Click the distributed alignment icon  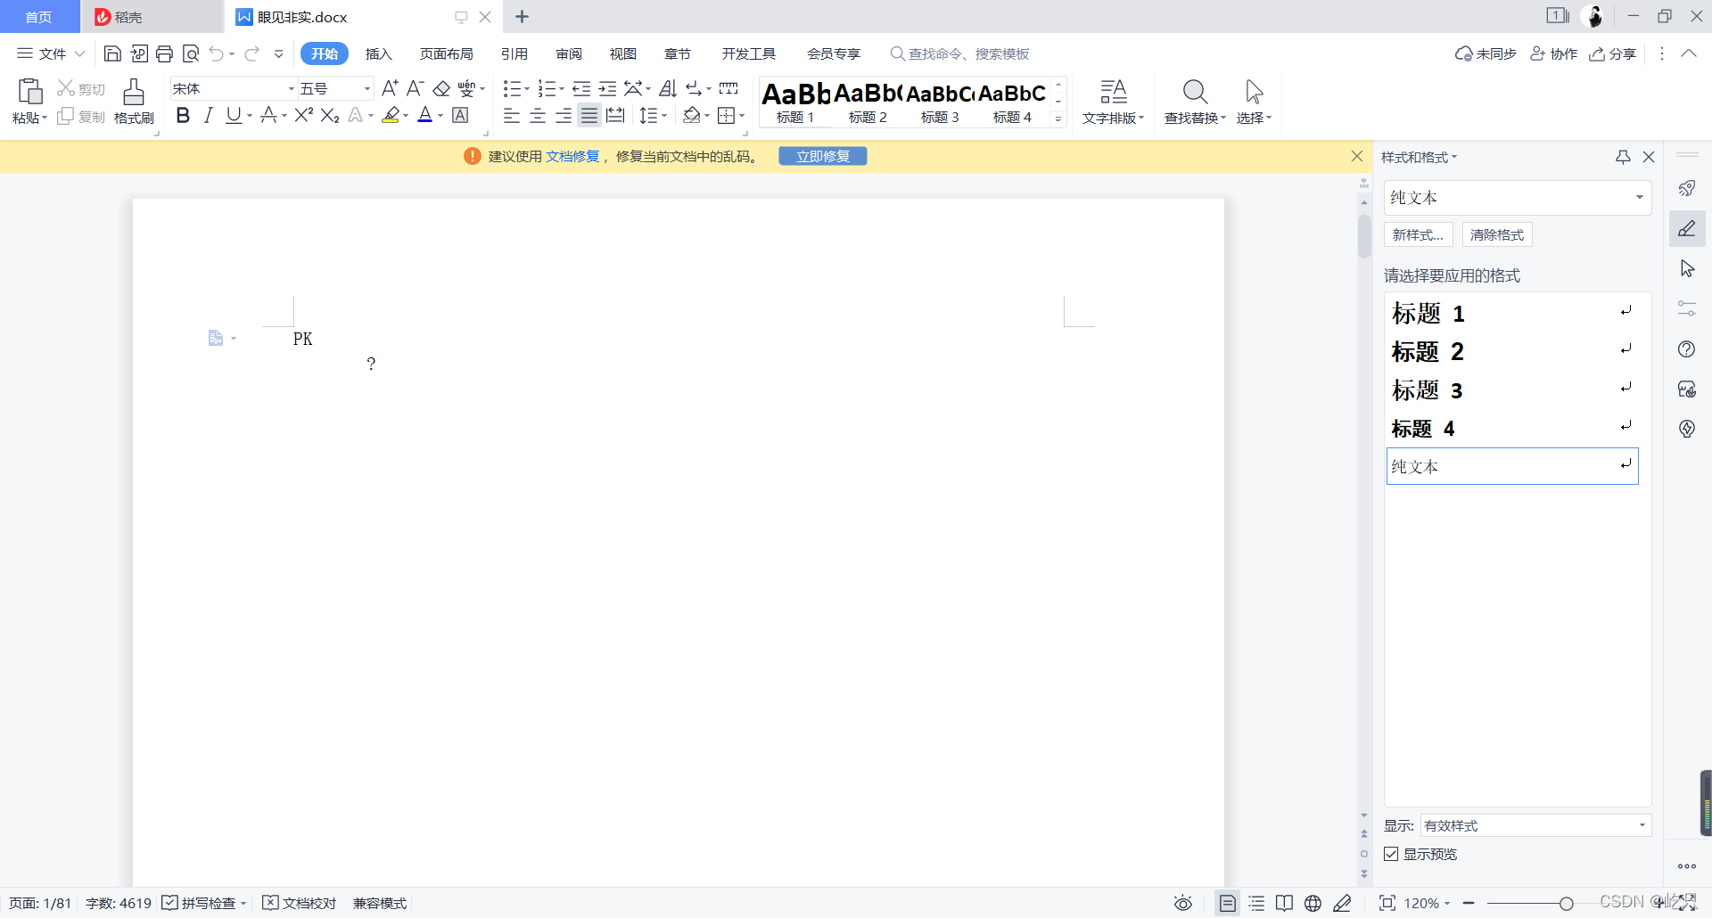pyautogui.click(x=615, y=115)
